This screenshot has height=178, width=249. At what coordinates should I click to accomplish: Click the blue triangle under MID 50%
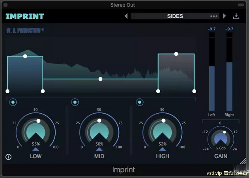99,150
